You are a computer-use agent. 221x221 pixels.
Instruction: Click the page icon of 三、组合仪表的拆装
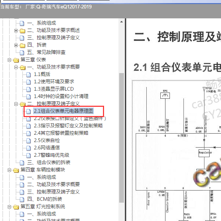tap(22, 163)
